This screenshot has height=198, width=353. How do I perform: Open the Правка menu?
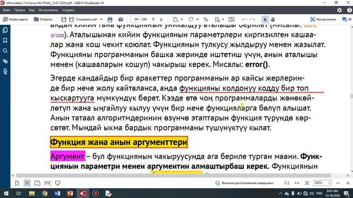(20, 10)
